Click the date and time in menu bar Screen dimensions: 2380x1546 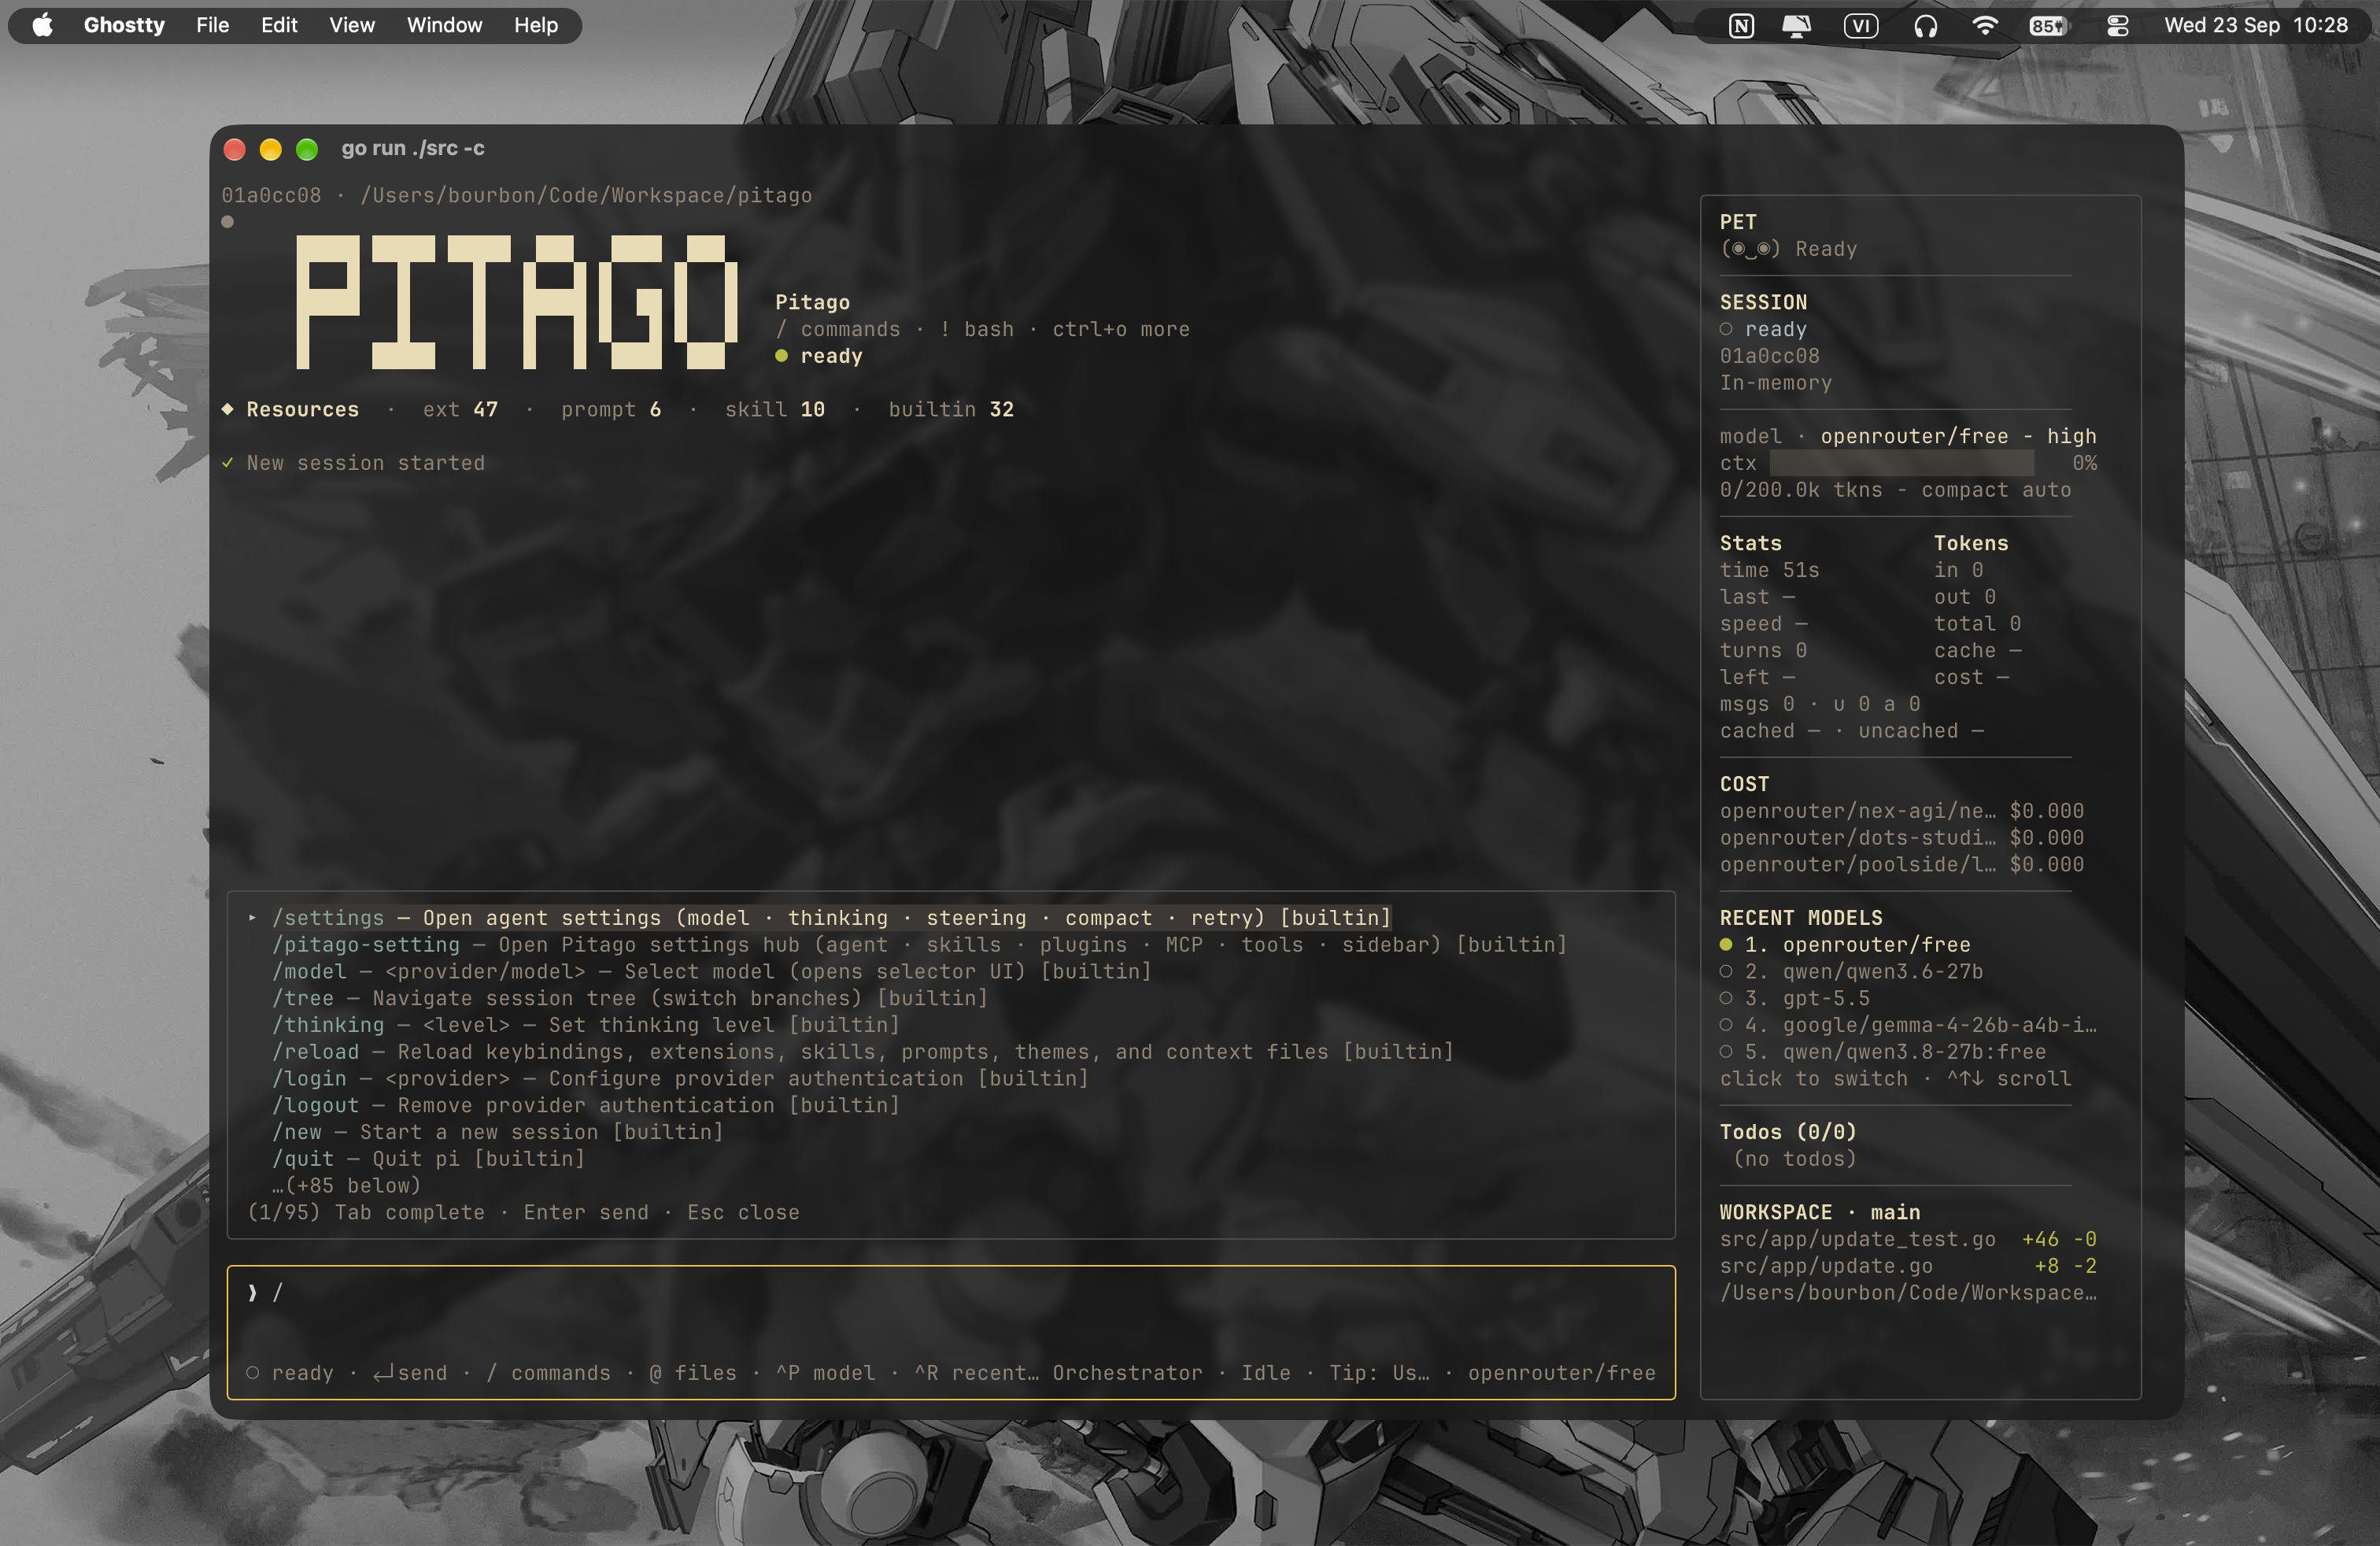(x=2256, y=25)
